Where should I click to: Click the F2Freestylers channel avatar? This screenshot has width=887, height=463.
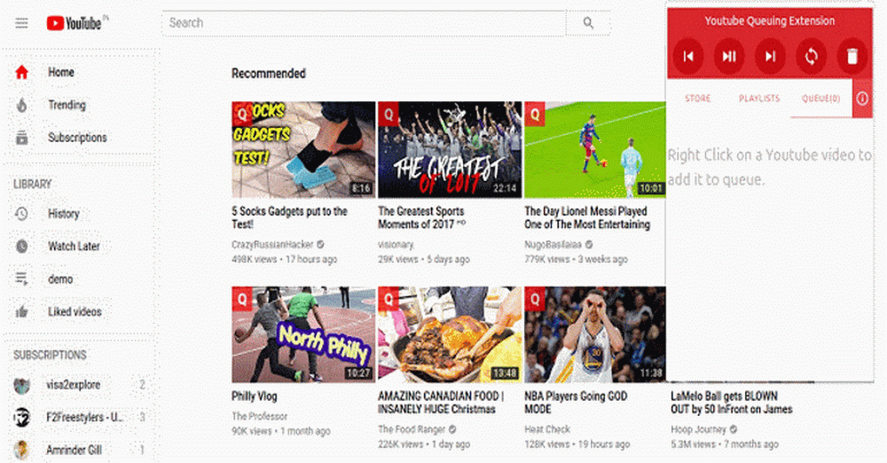coord(21,418)
